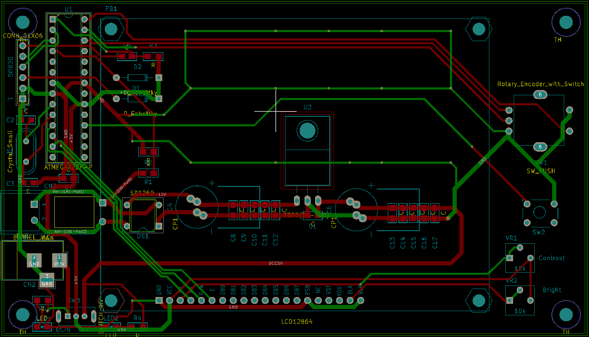
Task: Click the upper encoder mounting pad 6
Action: click(x=540, y=95)
